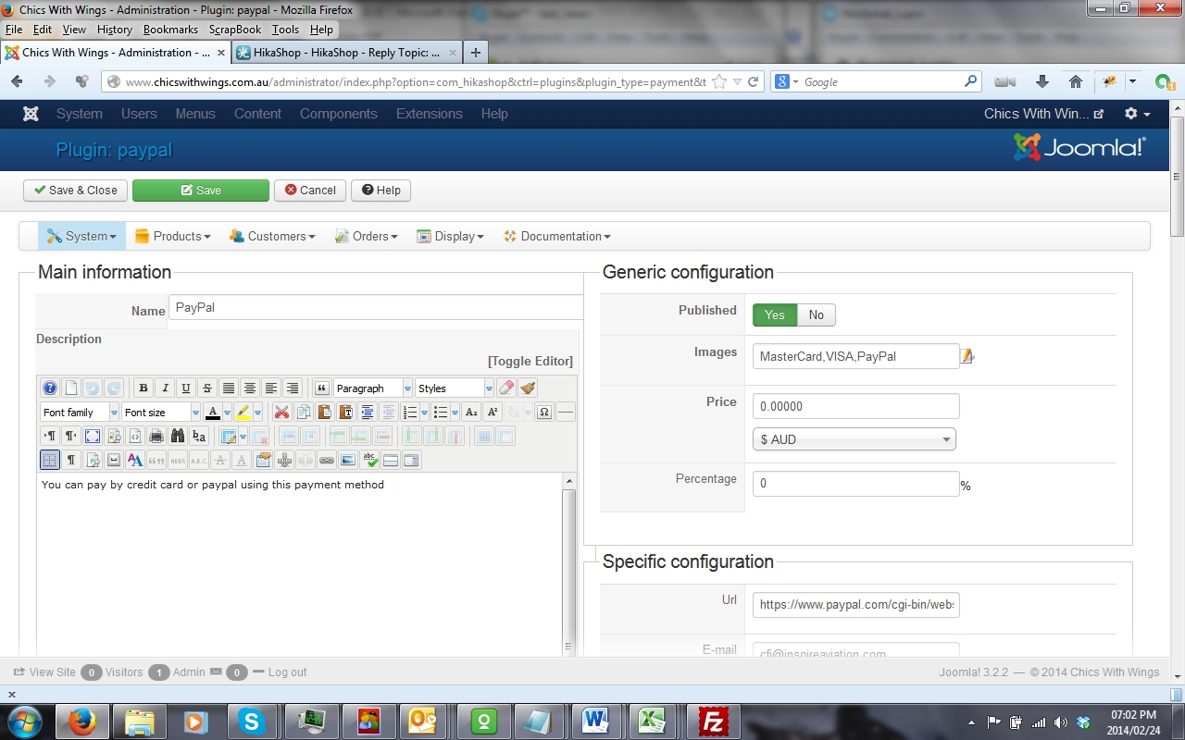
Task: Apply subscript formatting in the editor
Action: (471, 413)
